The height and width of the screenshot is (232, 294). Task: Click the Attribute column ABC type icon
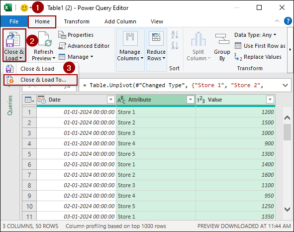[121, 100]
